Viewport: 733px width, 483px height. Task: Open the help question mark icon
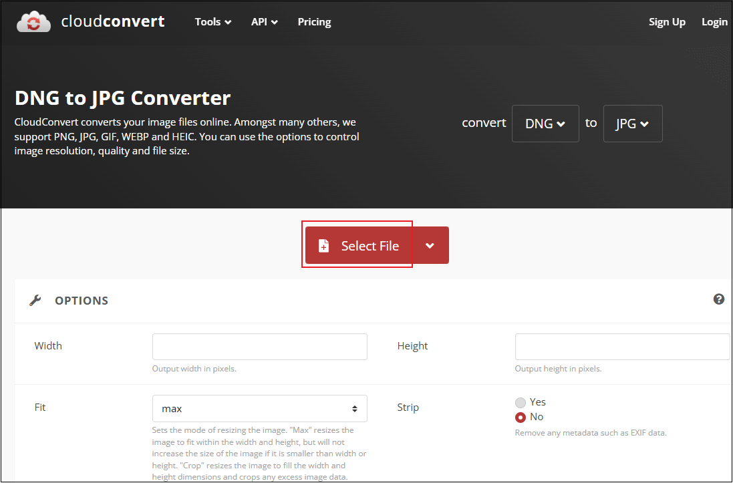[x=719, y=299]
